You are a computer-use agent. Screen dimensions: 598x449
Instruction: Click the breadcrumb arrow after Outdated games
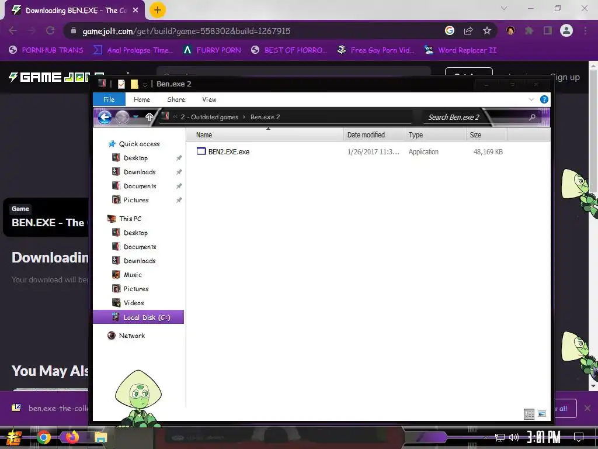[245, 117]
